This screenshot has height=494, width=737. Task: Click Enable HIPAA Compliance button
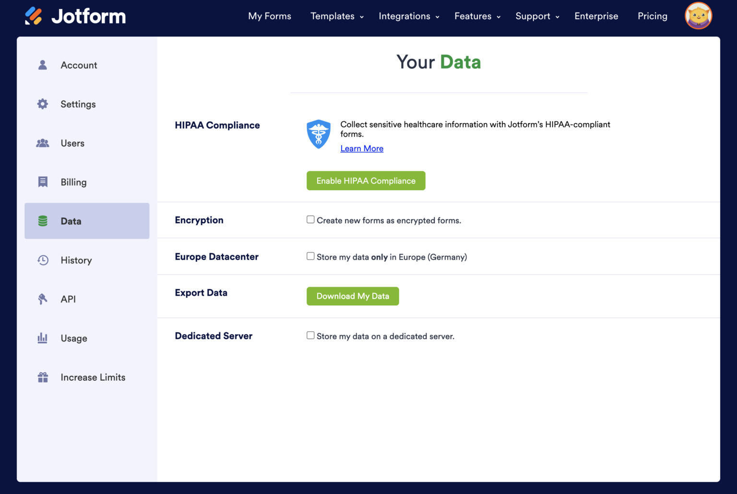[366, 181]
